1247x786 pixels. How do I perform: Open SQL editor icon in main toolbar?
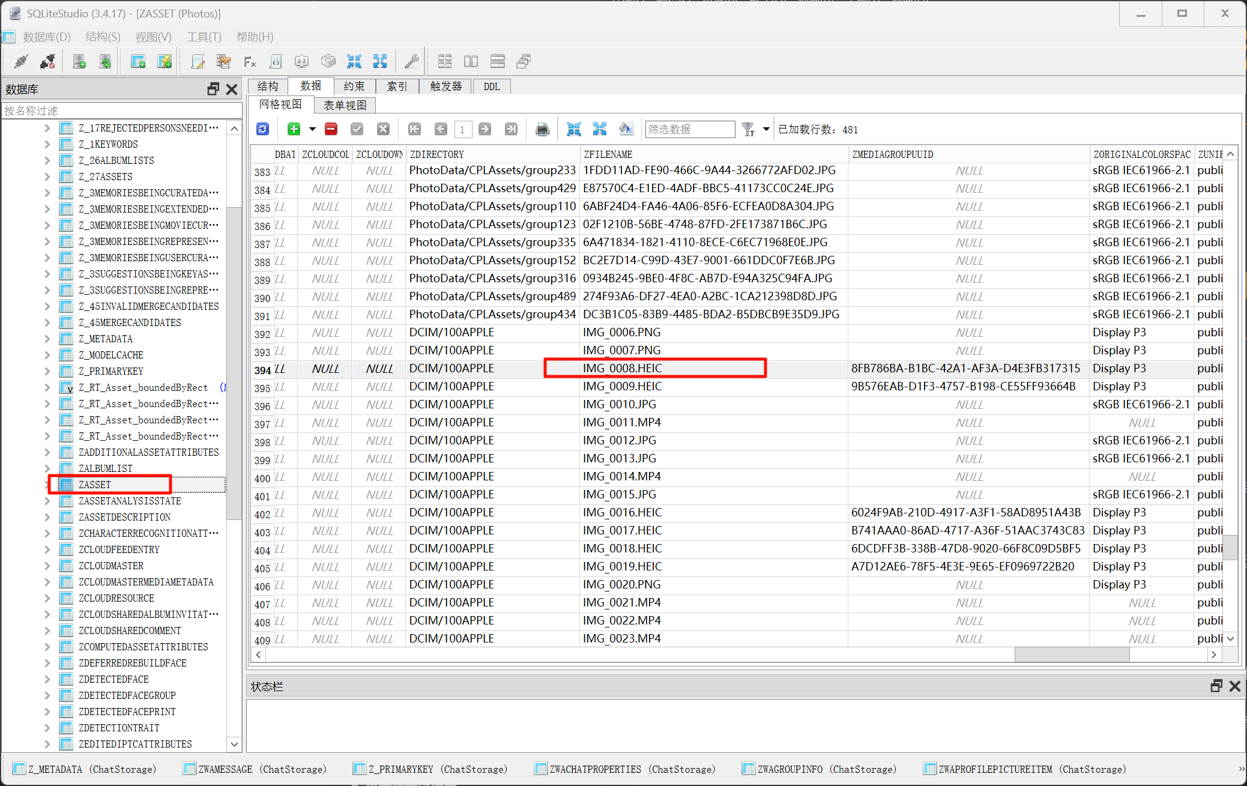(198, 61)
